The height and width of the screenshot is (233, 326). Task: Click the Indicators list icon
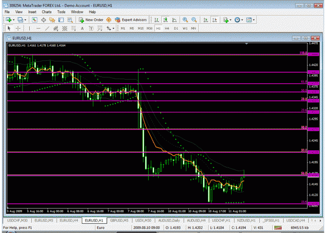coord(226,20)
